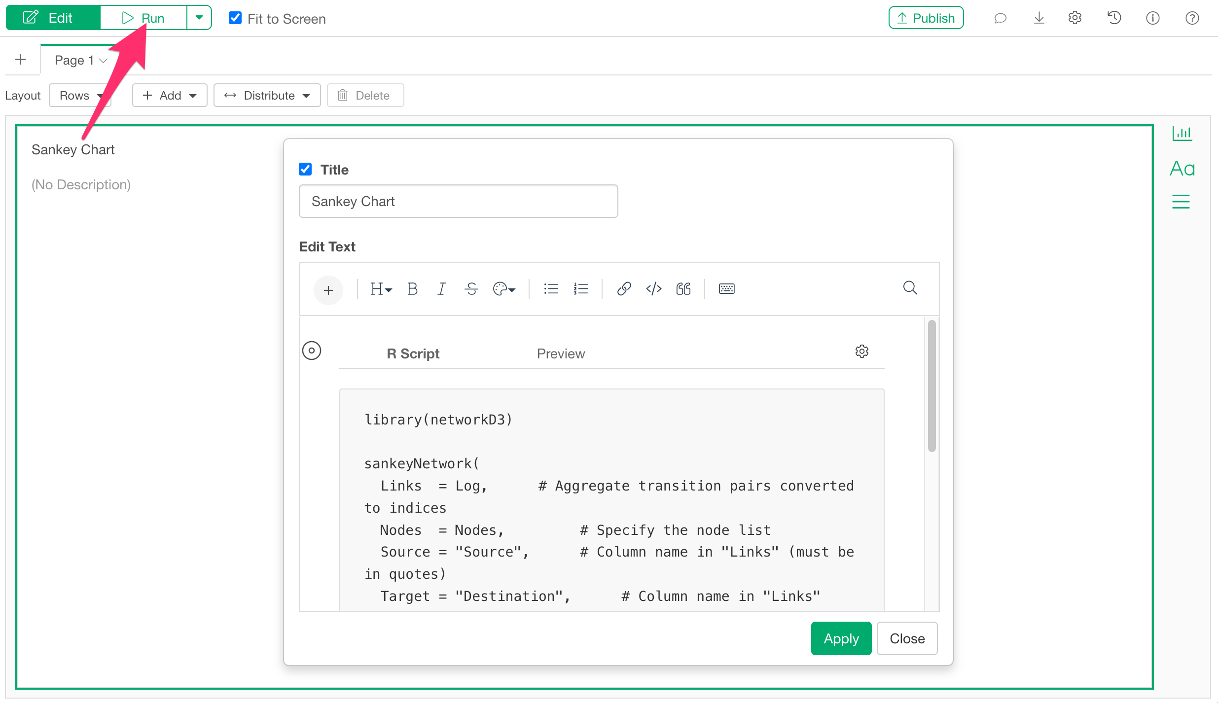This screenshot has width=1218, height=703.
Task: Click the Strikethrough icon
Action: [x=471, y=289]
